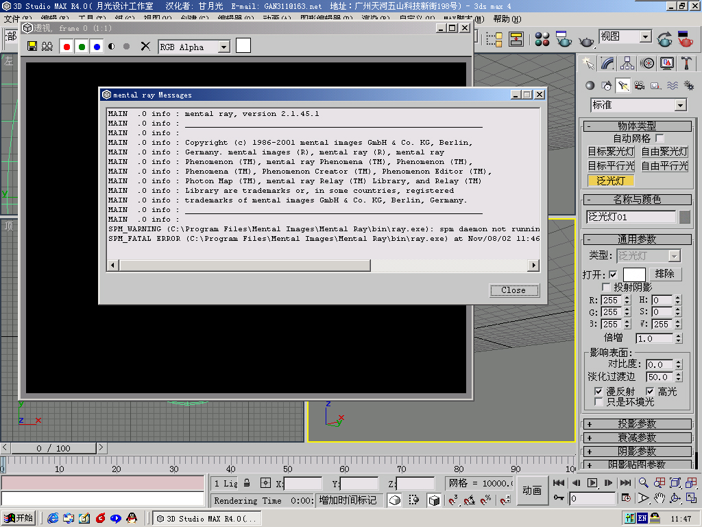Click the red teapot render icon

[685, 39]
